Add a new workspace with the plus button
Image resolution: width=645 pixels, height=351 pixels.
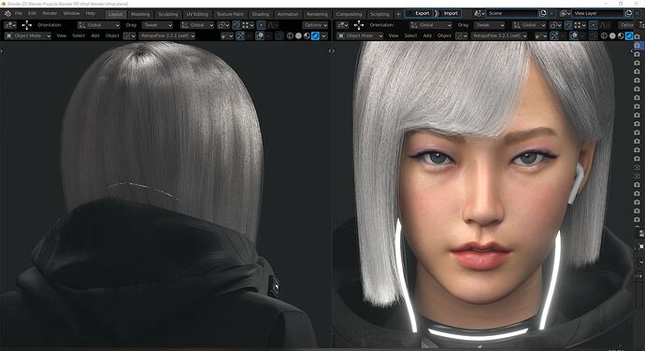tap(398, 14)
